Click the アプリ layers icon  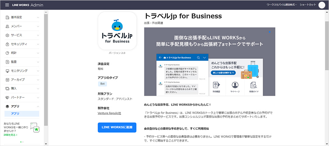click(x=7, y=106)
